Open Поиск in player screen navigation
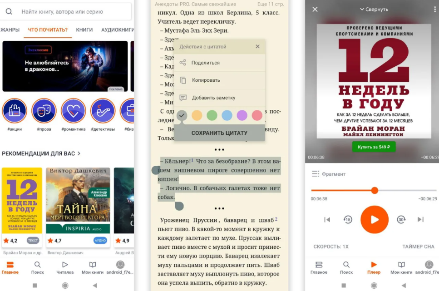The height and width of the screenshot is (291, 439). pyautogui.click(x=346, y=268)
